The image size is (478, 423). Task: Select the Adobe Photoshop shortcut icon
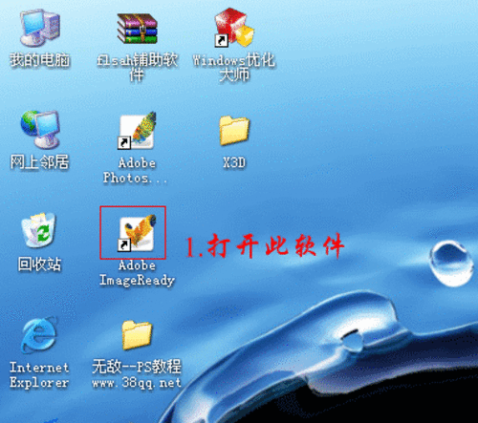pos(137,131)
